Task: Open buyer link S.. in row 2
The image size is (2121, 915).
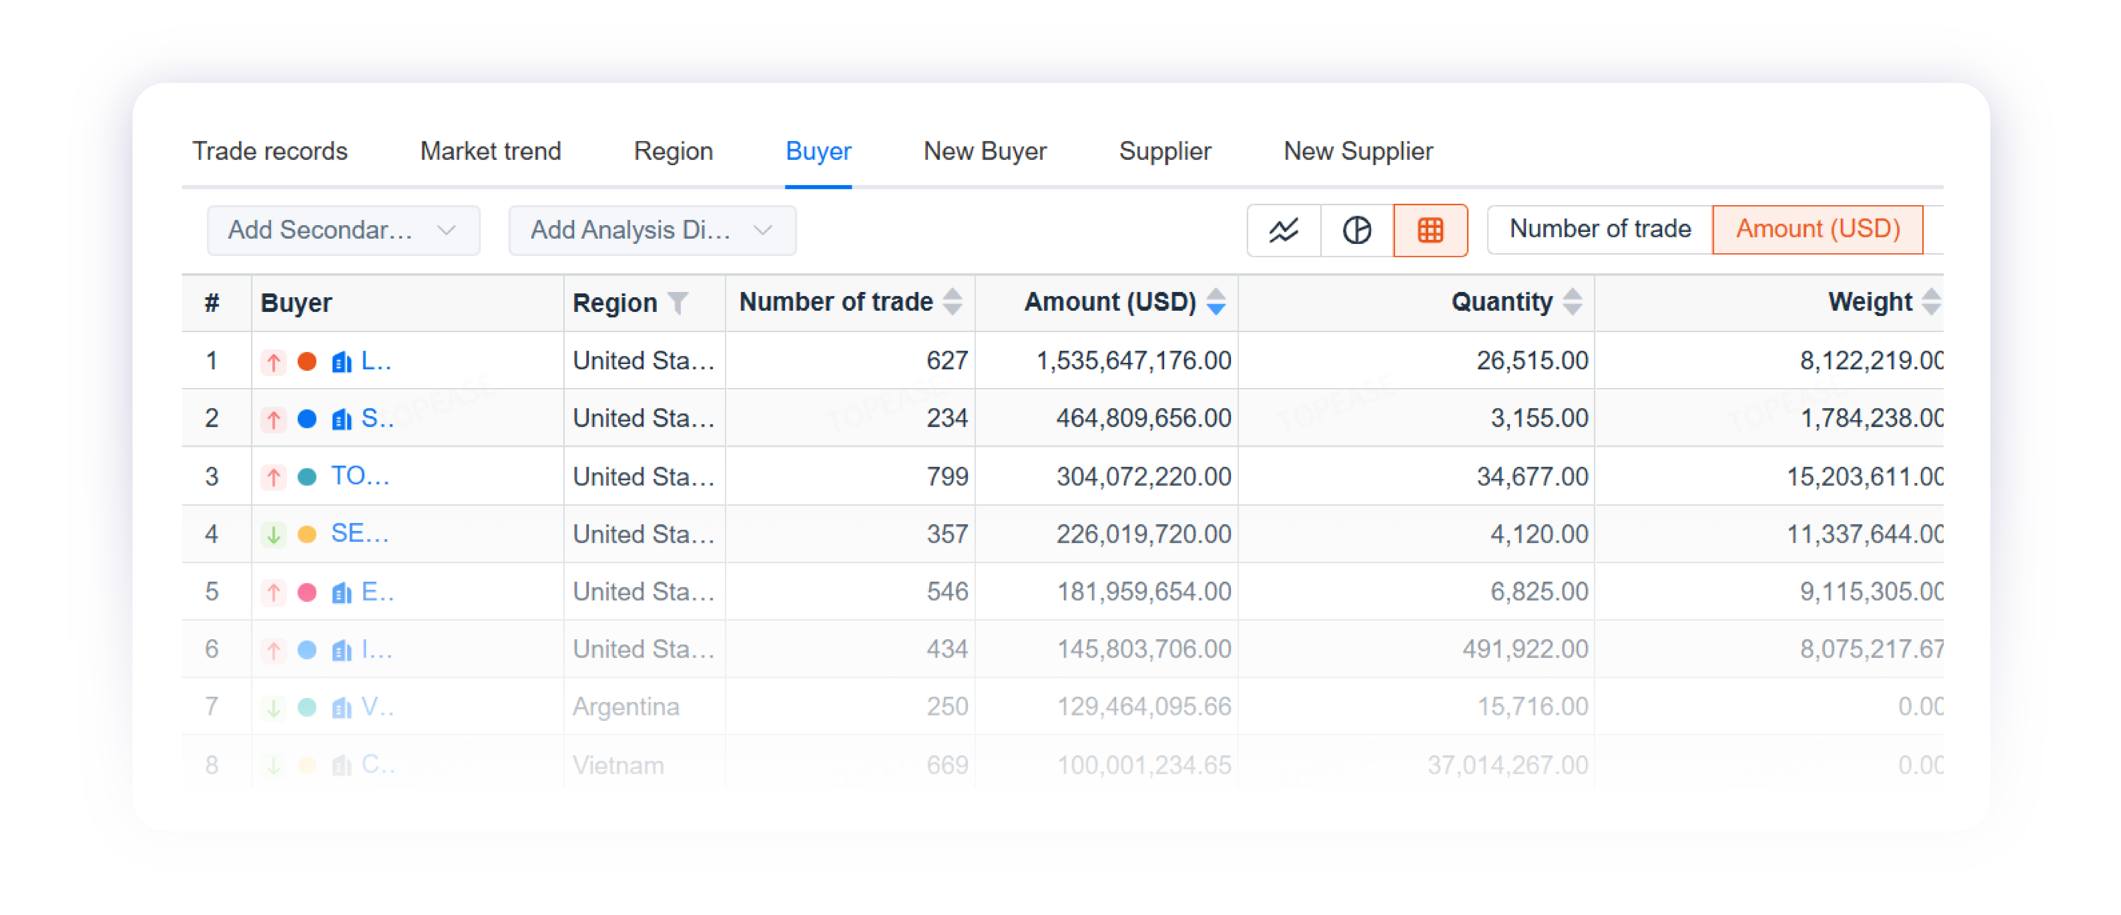Action: click(x=377, y=418)
